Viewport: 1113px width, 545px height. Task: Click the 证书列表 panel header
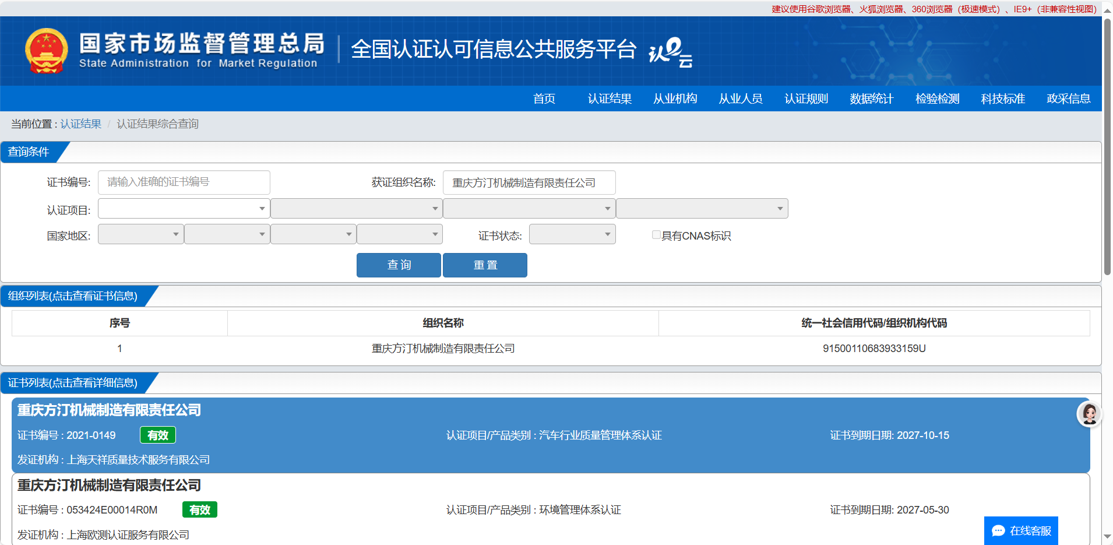(x=73, y=383)
